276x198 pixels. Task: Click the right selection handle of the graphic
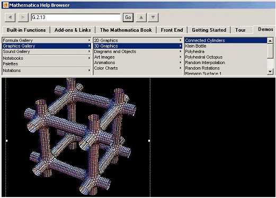click(149, 141)
